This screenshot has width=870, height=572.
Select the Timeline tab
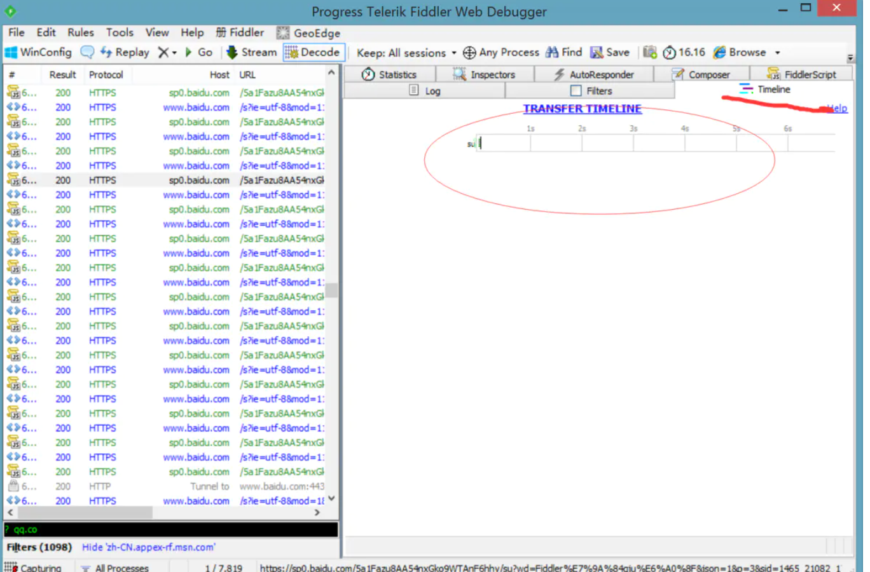coord(765,90)
